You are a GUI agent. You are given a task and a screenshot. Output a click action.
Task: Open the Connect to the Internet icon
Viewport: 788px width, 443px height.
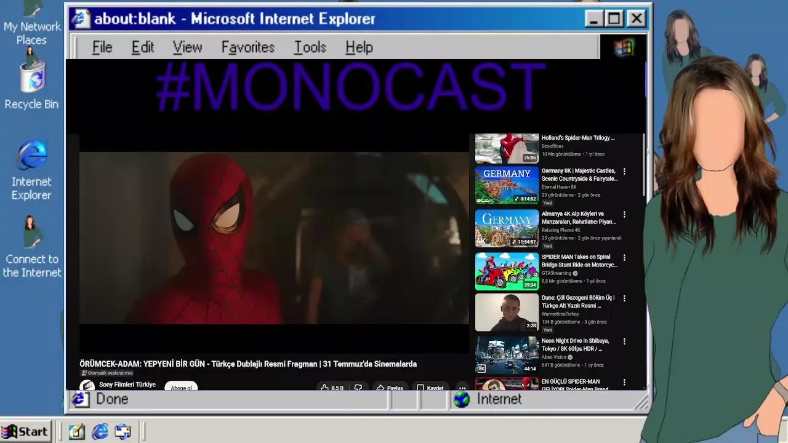tap(31, 246)
